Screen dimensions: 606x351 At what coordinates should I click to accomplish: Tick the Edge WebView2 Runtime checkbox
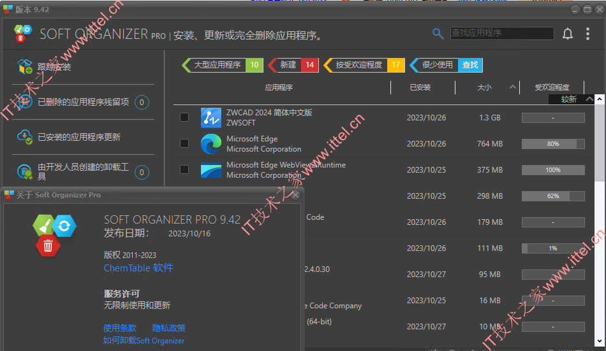[184, 169]
